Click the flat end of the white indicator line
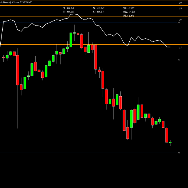188x188 pixels. [168, 47]
